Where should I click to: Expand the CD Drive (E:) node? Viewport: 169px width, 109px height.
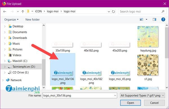pos(5,72)
